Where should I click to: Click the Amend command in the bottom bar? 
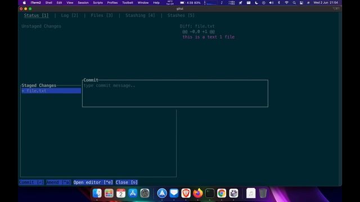click(58, 182)
